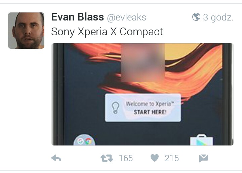Click the reply arrow icon
This screenshot has width=242, height=173.
pyautogui.click(x=56, y=158)
